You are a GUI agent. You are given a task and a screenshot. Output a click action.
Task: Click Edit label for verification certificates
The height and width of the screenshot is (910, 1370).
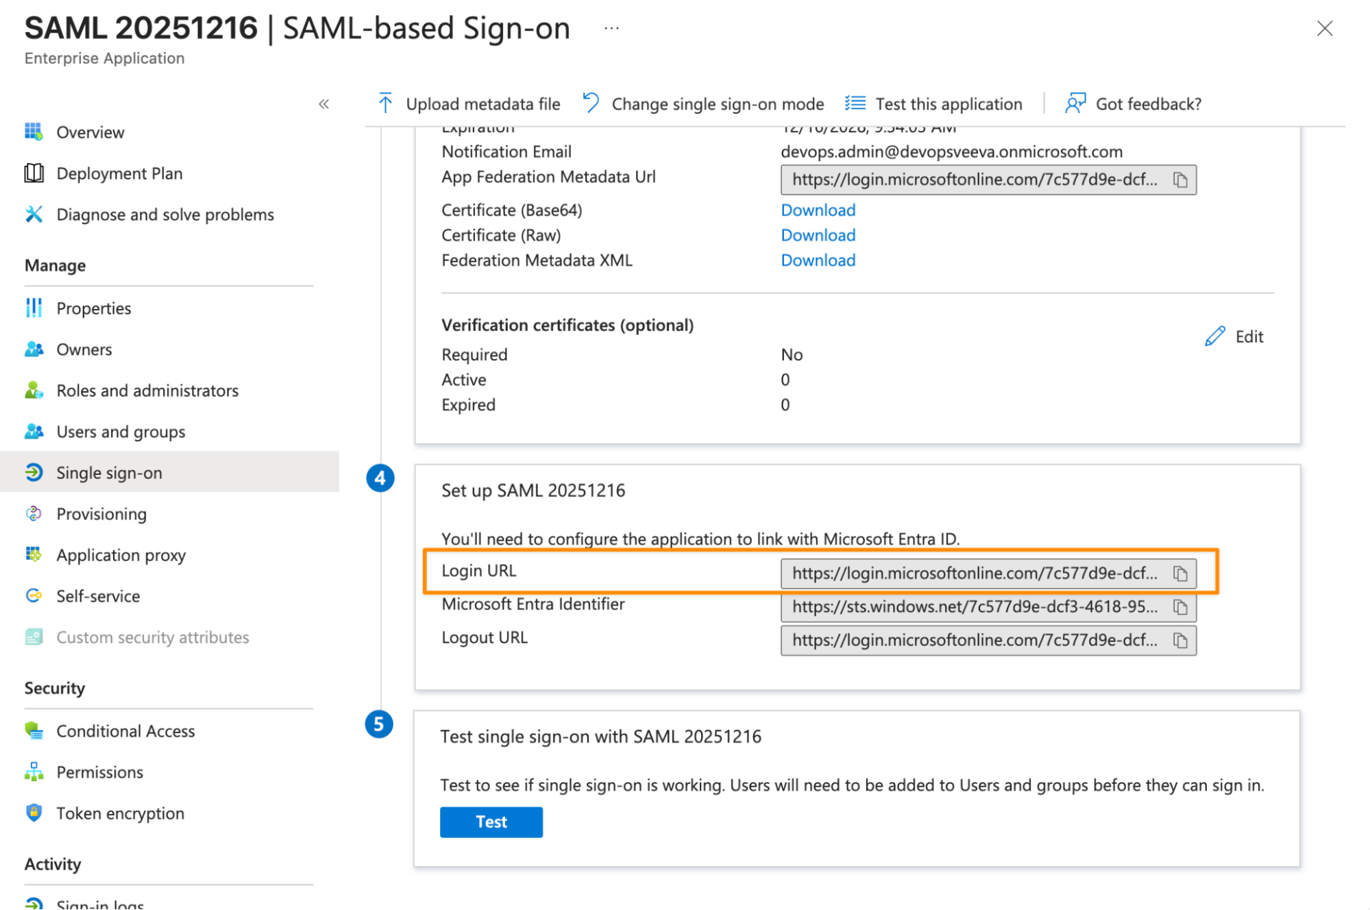click(x=1249, y=336)
